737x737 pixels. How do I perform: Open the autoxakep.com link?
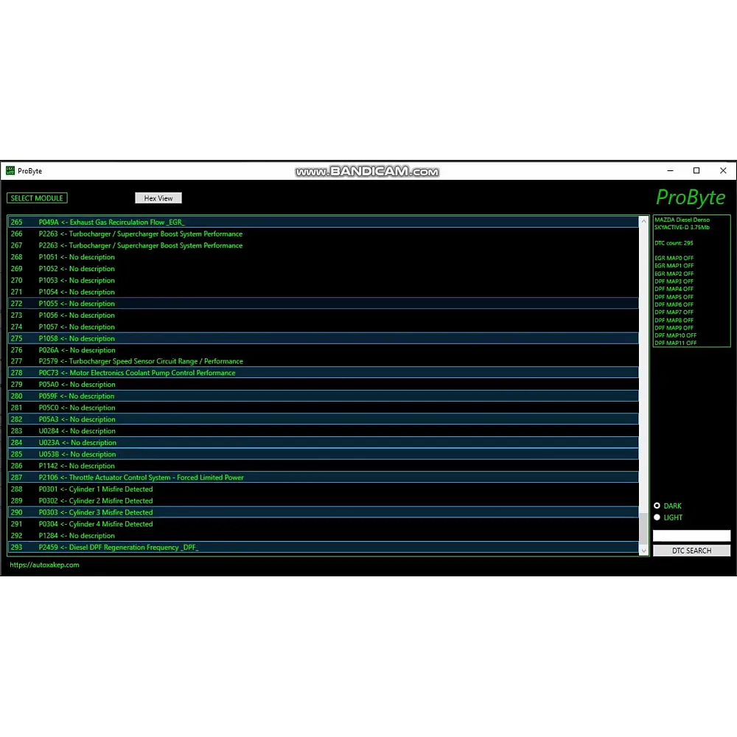coord(44,565)
